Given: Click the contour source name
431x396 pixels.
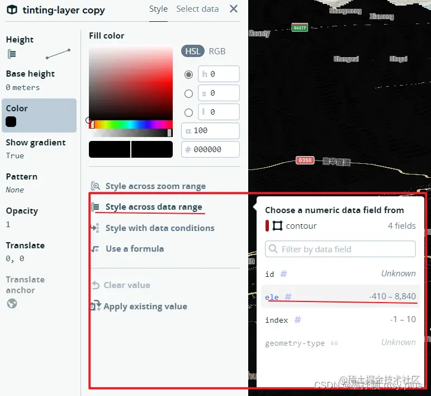Looking at the screenshot, I should pyautogui.click(x=301, y=226).
